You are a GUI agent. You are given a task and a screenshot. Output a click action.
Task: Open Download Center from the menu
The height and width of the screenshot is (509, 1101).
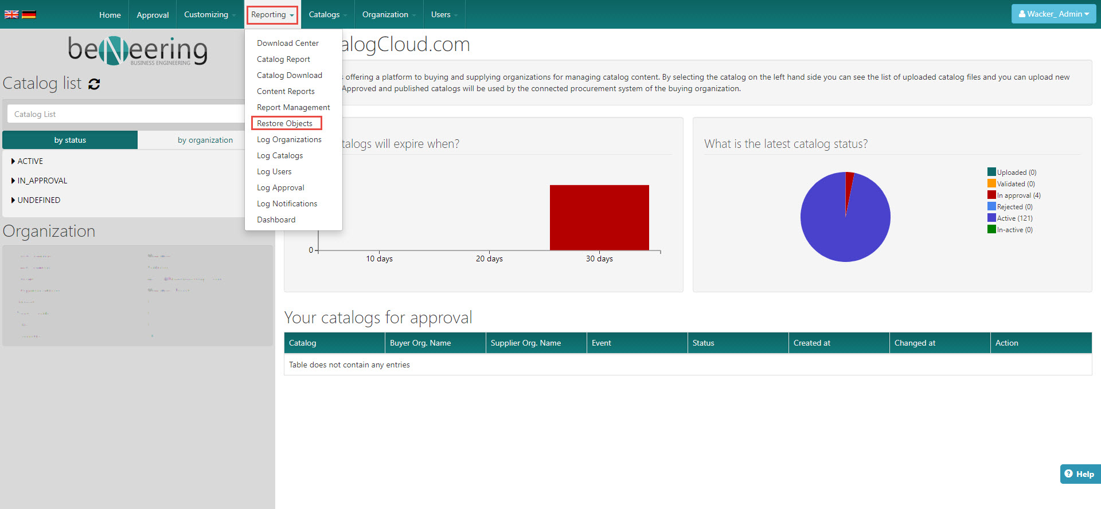click(x=287, y=43)
